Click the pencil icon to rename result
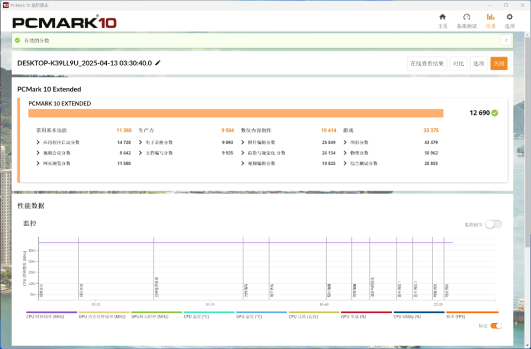 [x=158, y=63]
